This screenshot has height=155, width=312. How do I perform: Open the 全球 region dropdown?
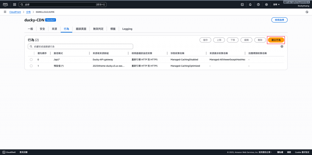276,4
